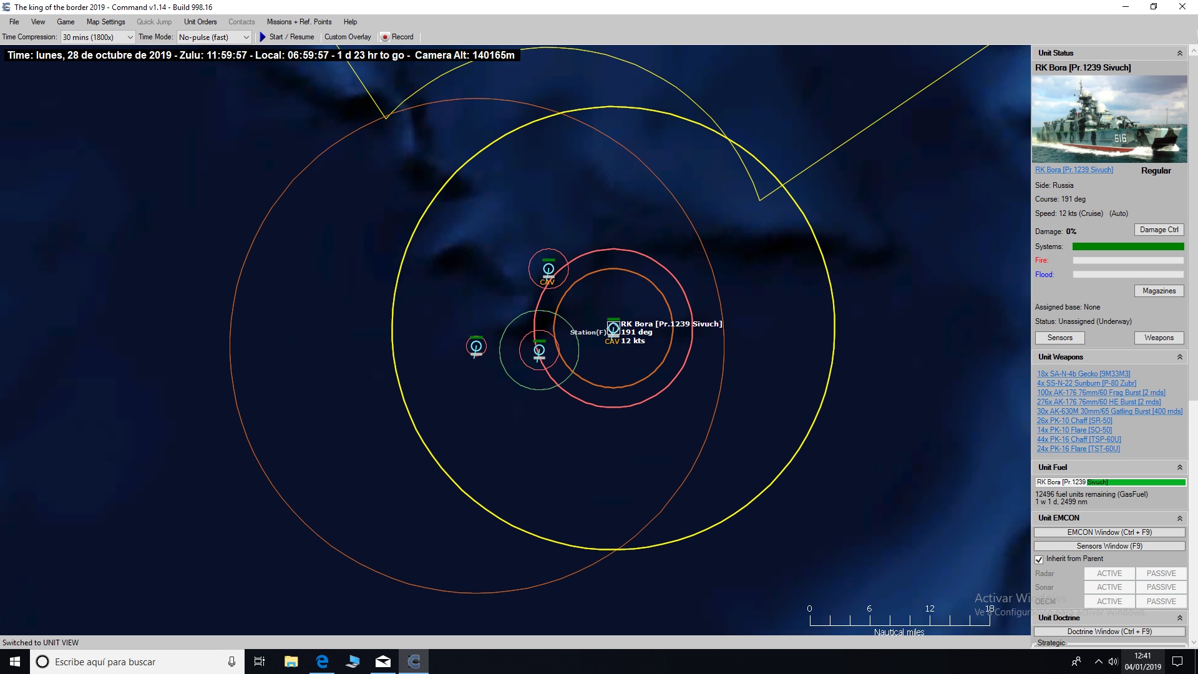Open the Command app icon in title bar
This screenshot has width=1198, height=674.
(x=6, y=7)
